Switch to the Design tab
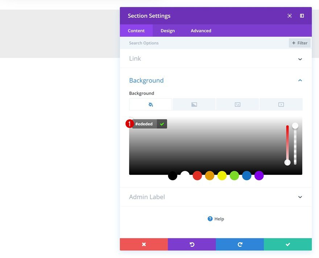Image resolution: width=319 pixels, height=258 pixels. pos(167,30)
